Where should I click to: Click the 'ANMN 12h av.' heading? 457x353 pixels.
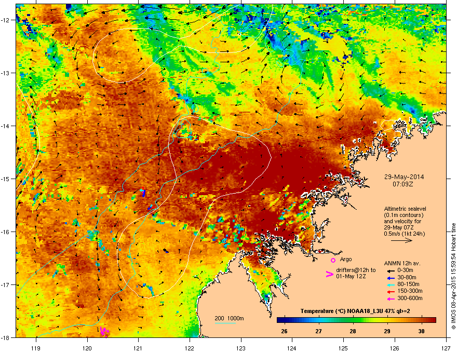pyautogui.click(x=402, y=263)
